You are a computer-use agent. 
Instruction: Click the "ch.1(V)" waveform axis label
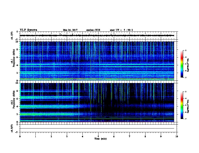(12, 35)
